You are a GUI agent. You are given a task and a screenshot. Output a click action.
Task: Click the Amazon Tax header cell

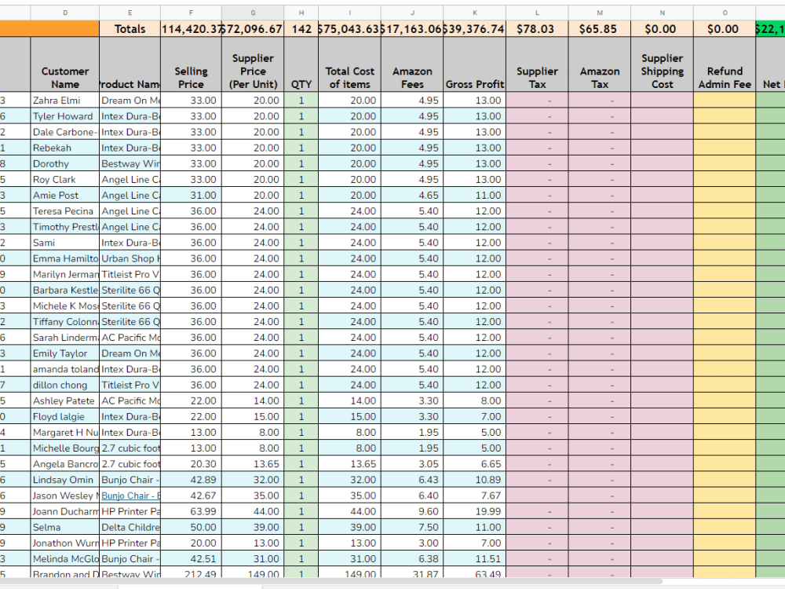600,64
